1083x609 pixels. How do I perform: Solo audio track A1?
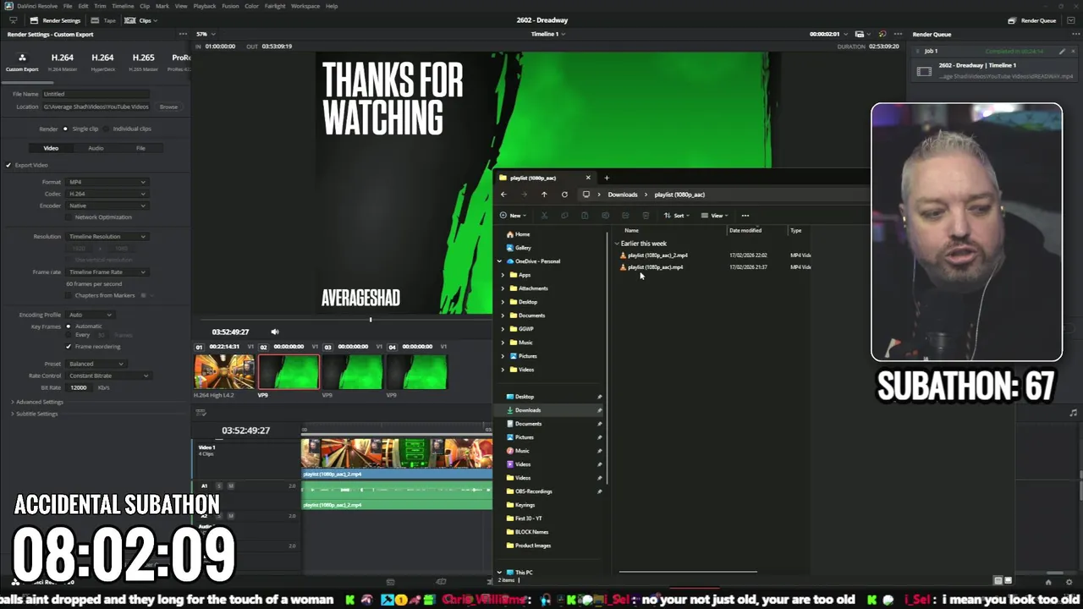click(219, 486)
